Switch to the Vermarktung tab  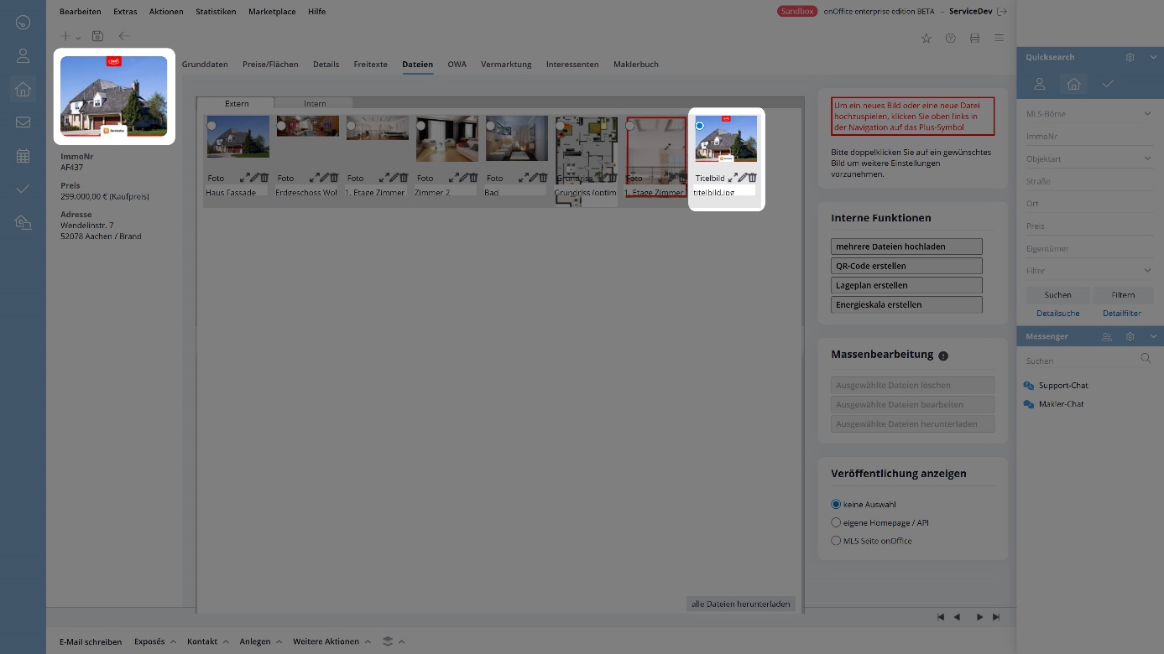506,64
